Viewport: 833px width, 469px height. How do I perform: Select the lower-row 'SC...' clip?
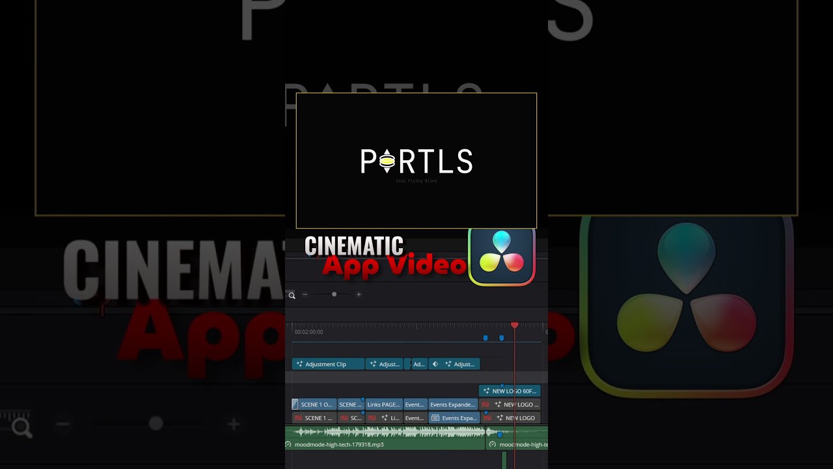click(351, 418)
